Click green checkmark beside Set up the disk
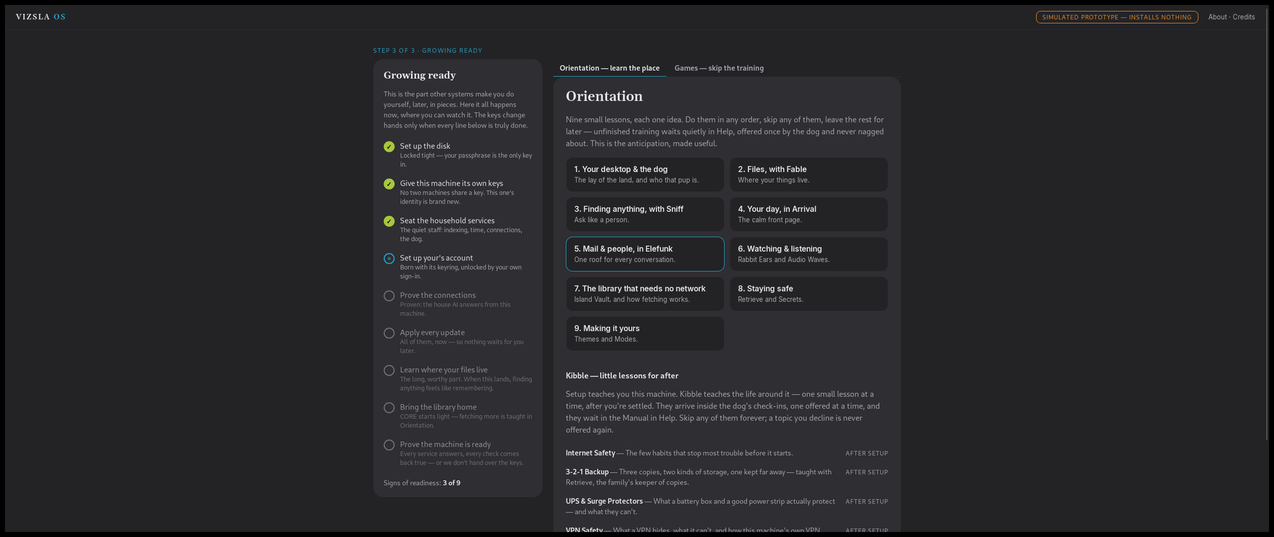1274x537 pixels. (x=389, y=147)
